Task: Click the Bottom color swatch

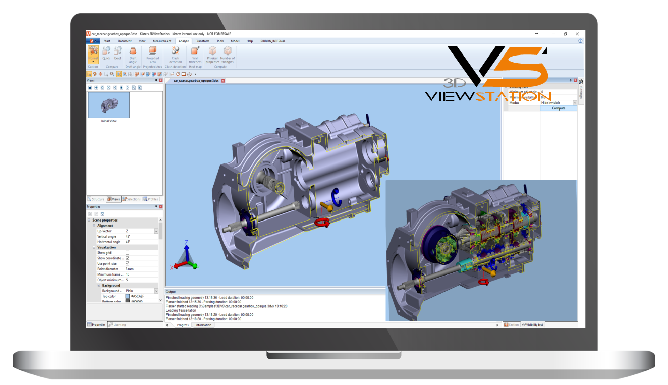Action: (127, 301)
